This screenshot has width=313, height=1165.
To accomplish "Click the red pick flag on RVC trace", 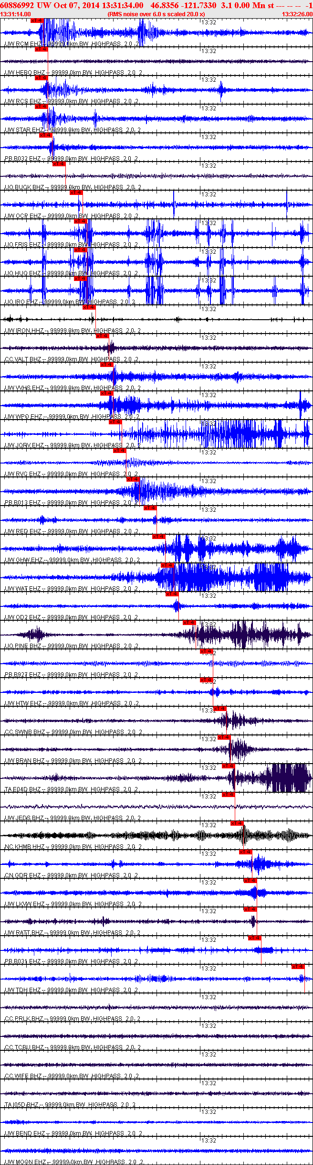I will point(120,451).
